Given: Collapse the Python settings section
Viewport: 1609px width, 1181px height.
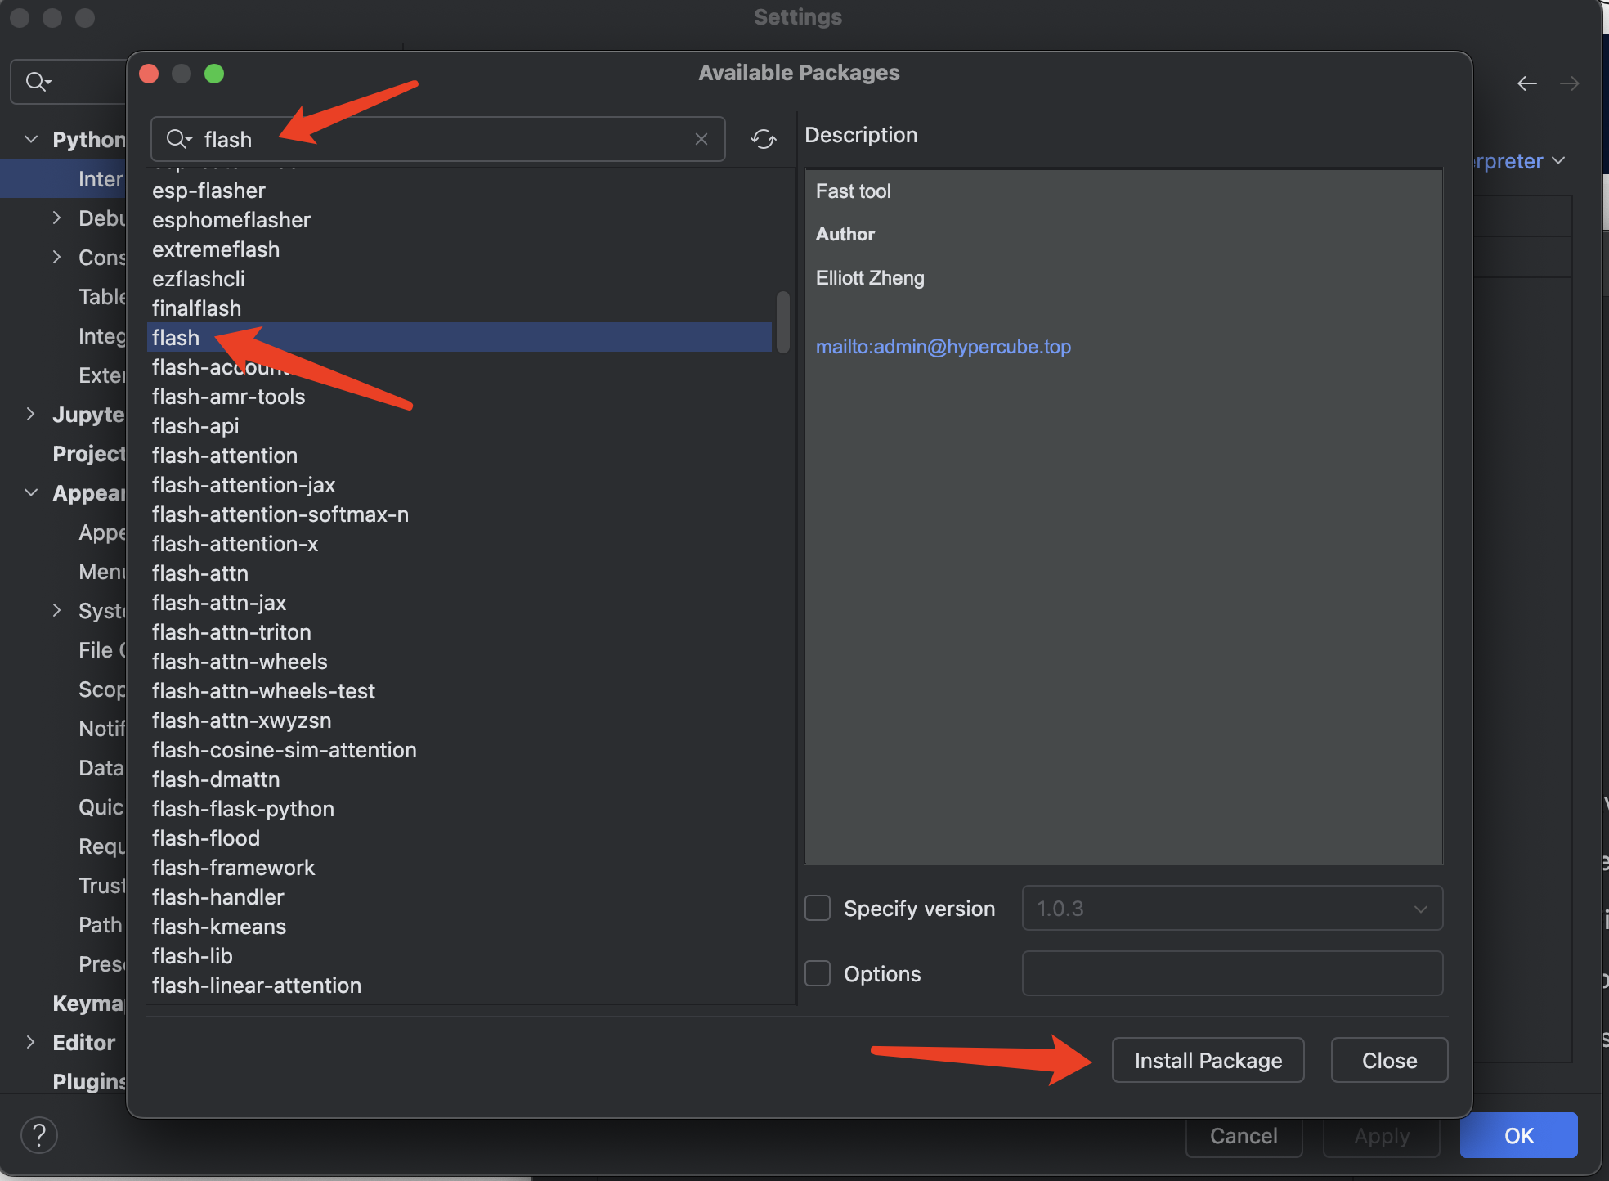Looking at the screenshot, I should [x=31, y=139].
